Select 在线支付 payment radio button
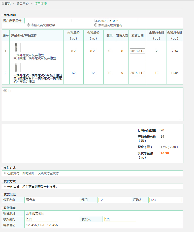This screenshot has height=232, width=194. click(5, 173)
